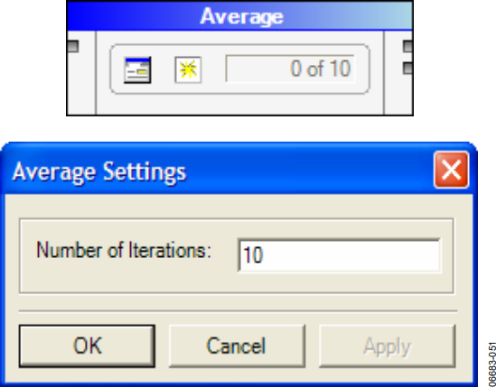Select the left input connector on Average block
This screenshot has width=496, height=387.
pos(73,46)
